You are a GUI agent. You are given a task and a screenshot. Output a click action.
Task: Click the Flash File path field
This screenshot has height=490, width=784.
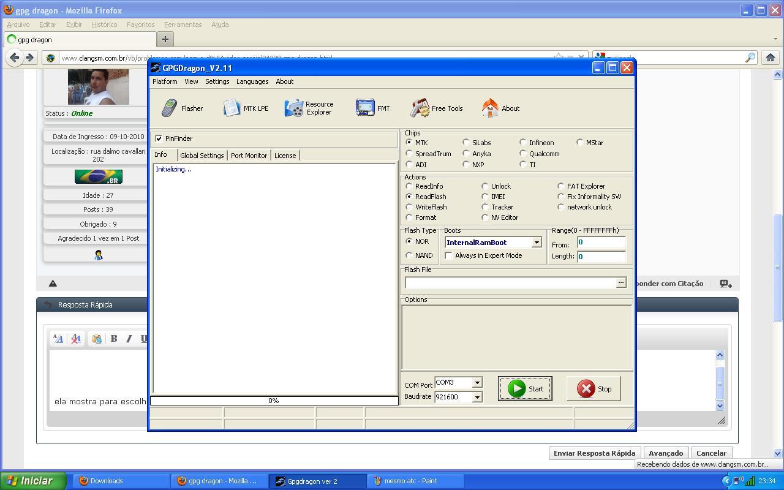tap(510, 282)
